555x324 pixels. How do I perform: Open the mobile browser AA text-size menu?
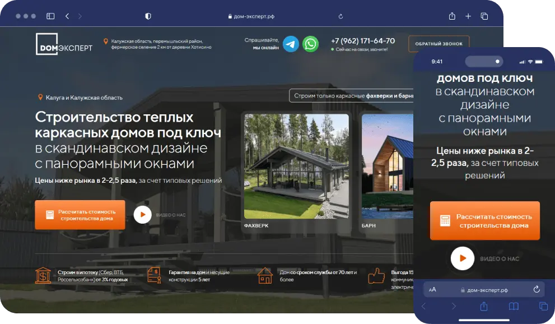pyautogui.click(x=432, y=290)
